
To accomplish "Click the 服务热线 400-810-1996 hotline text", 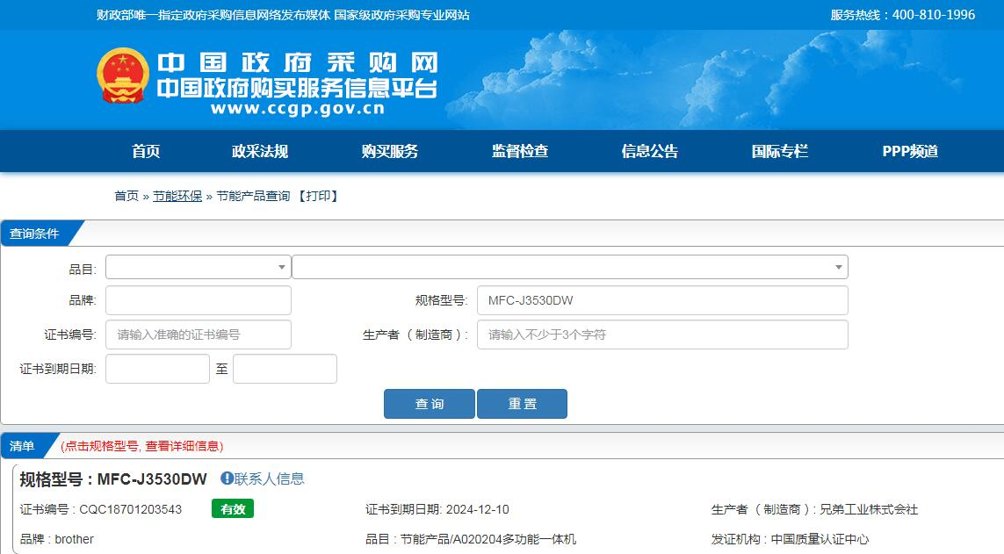I will [903, 15].
